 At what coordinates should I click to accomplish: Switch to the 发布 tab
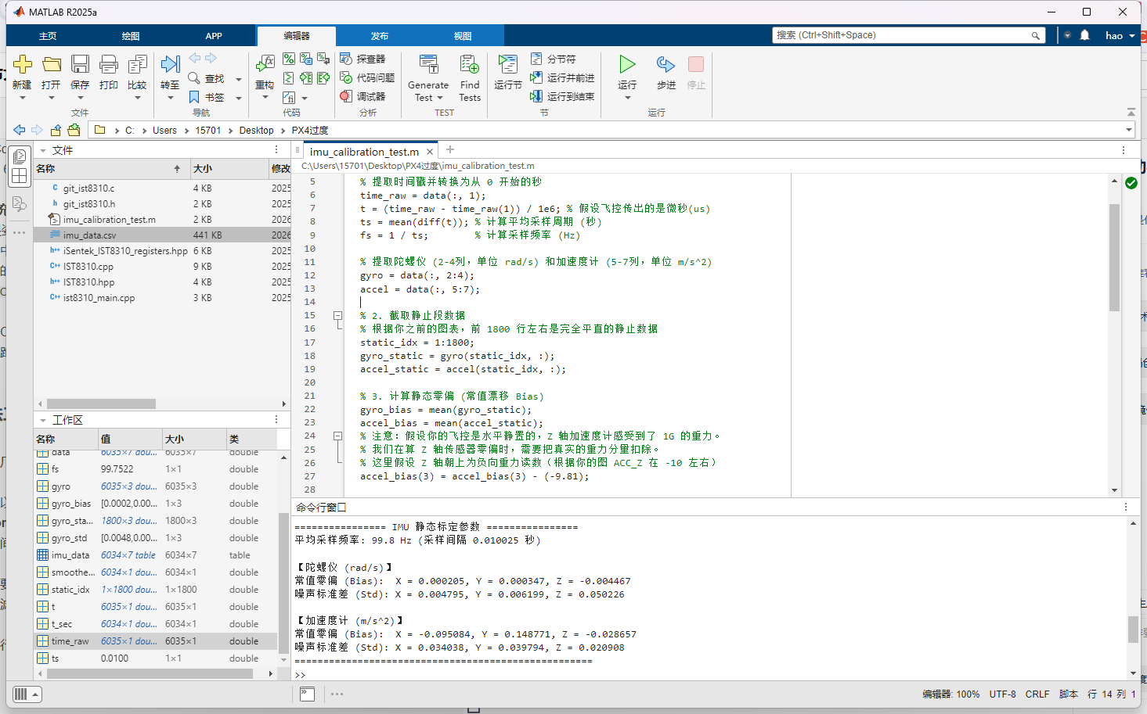380,36
